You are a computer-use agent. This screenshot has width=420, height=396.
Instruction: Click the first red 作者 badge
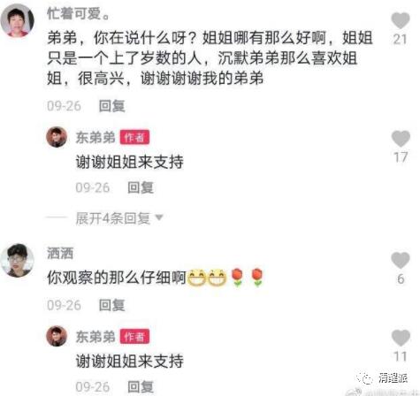[x=134, y=137]
